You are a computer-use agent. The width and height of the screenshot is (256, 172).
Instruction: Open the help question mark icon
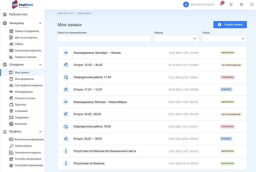(x=241, y=5)
